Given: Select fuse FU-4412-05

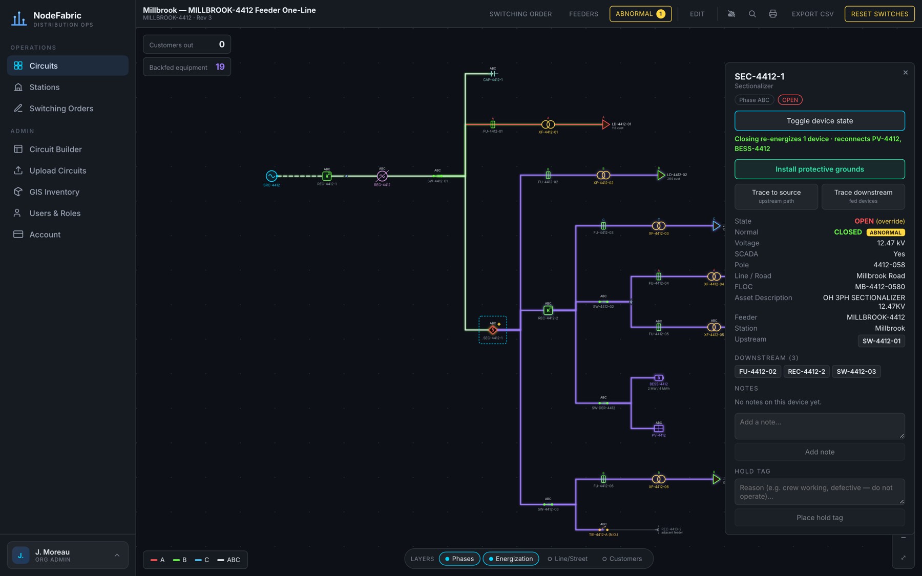Looking at the screenshot, I should pos(659,327).
